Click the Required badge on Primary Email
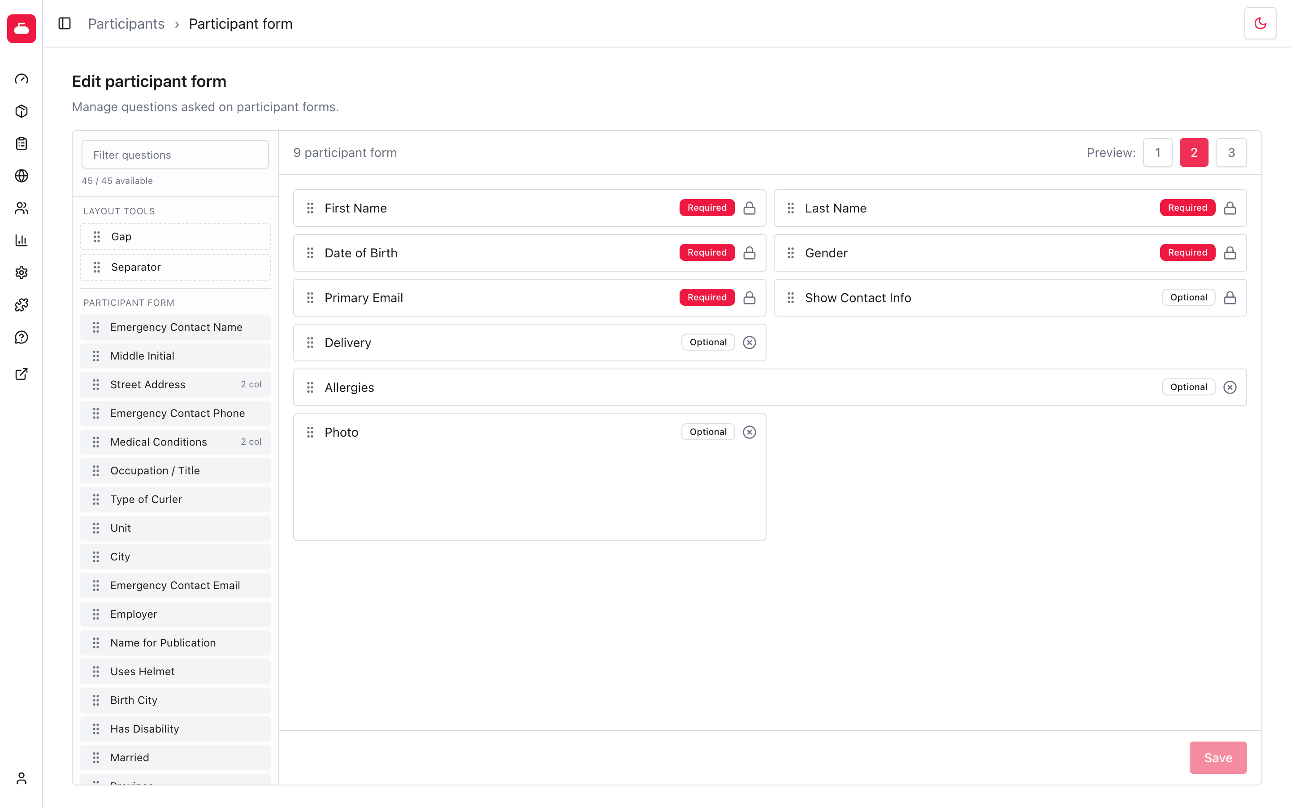 pos(707,298)
